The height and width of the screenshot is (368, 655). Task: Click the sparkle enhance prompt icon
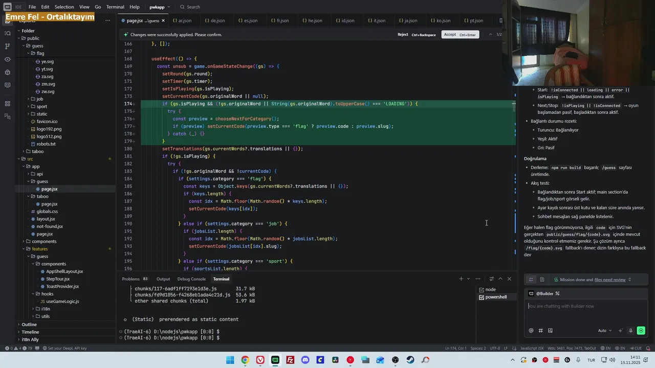coord(621,331)
